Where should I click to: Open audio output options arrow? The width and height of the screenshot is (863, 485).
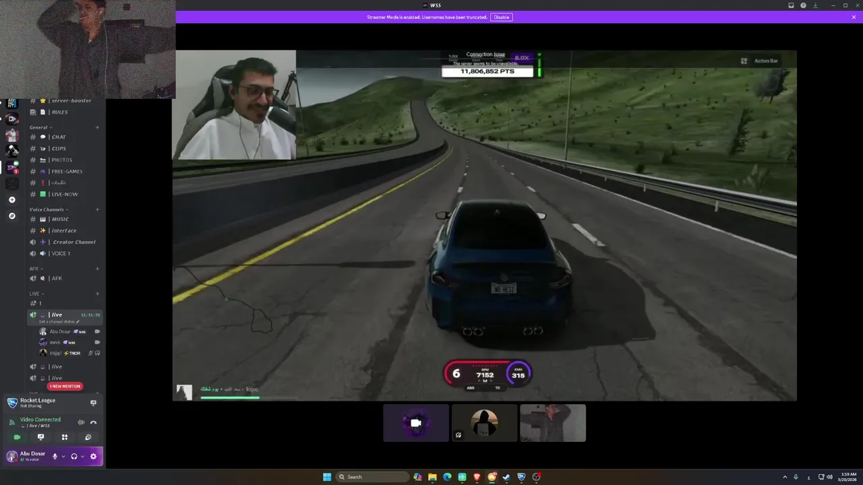point(82,456)
